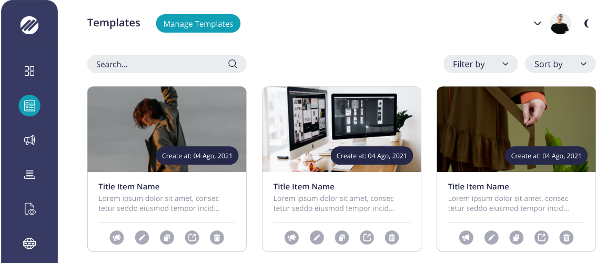This screenshot has height=263, width=596.
Task: Promote second card with megaphone icon
Action: pos(291,238)
